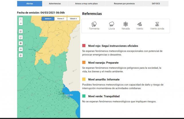The image size is (184, 119).
Task: Switch map to Viernes 5
Action: (x=60, y=19)
